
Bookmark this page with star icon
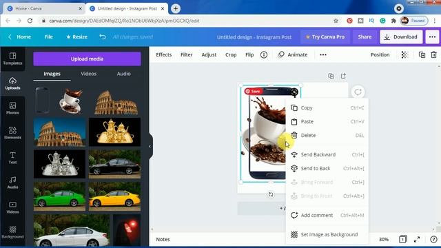[336, 21]
